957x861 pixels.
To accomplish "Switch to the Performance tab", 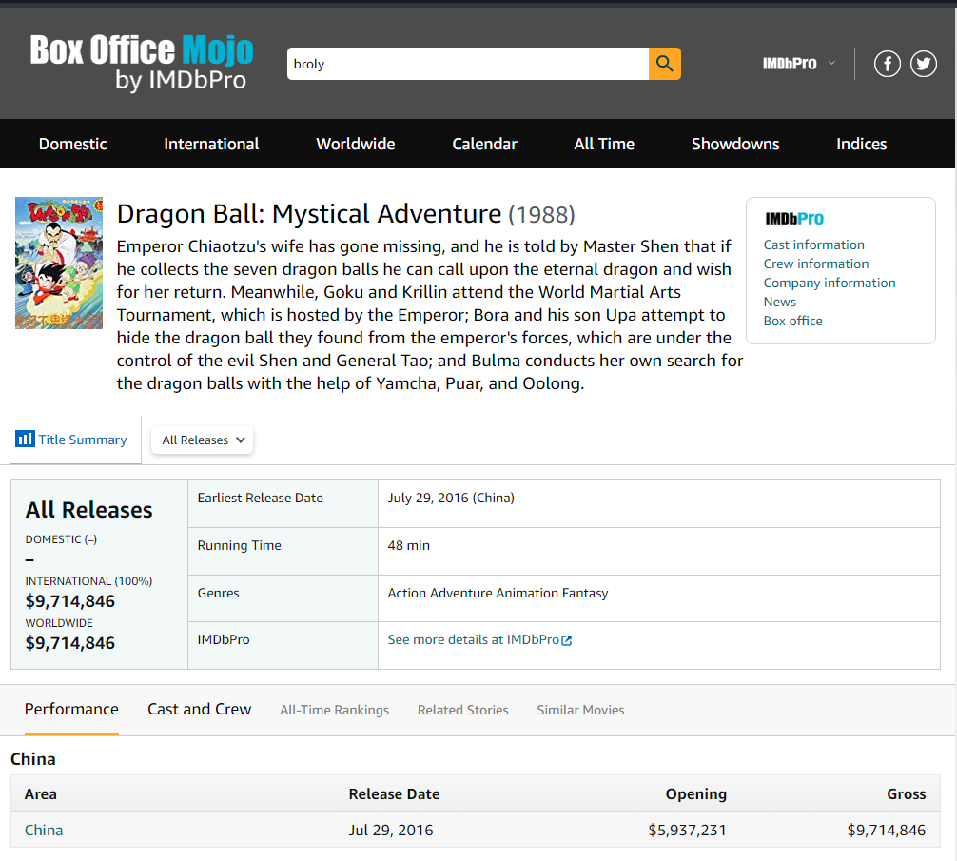I will (71, 709).
